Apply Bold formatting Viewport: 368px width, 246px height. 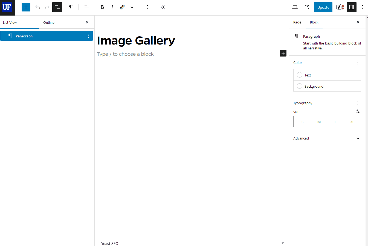[102, 7]
